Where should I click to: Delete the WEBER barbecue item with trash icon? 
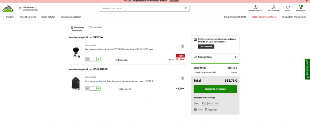(183, 46)
